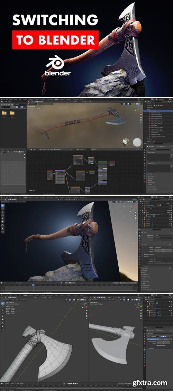Expand the Light Paths panel in middle window
Viewport: 173px width, 391px height.
pyautogui.click(x=146, y=268)
